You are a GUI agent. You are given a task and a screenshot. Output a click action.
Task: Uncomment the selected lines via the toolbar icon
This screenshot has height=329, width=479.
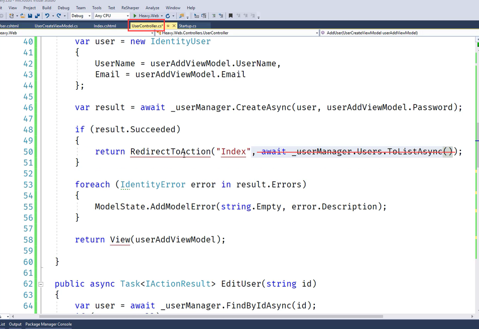coord(221,16)
